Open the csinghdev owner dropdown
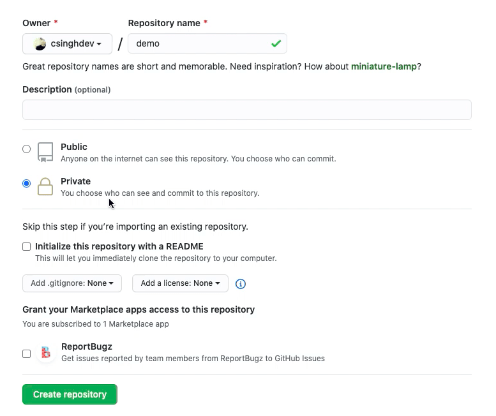The width and height of the screenshot is (496, 416). pos(67,43)
